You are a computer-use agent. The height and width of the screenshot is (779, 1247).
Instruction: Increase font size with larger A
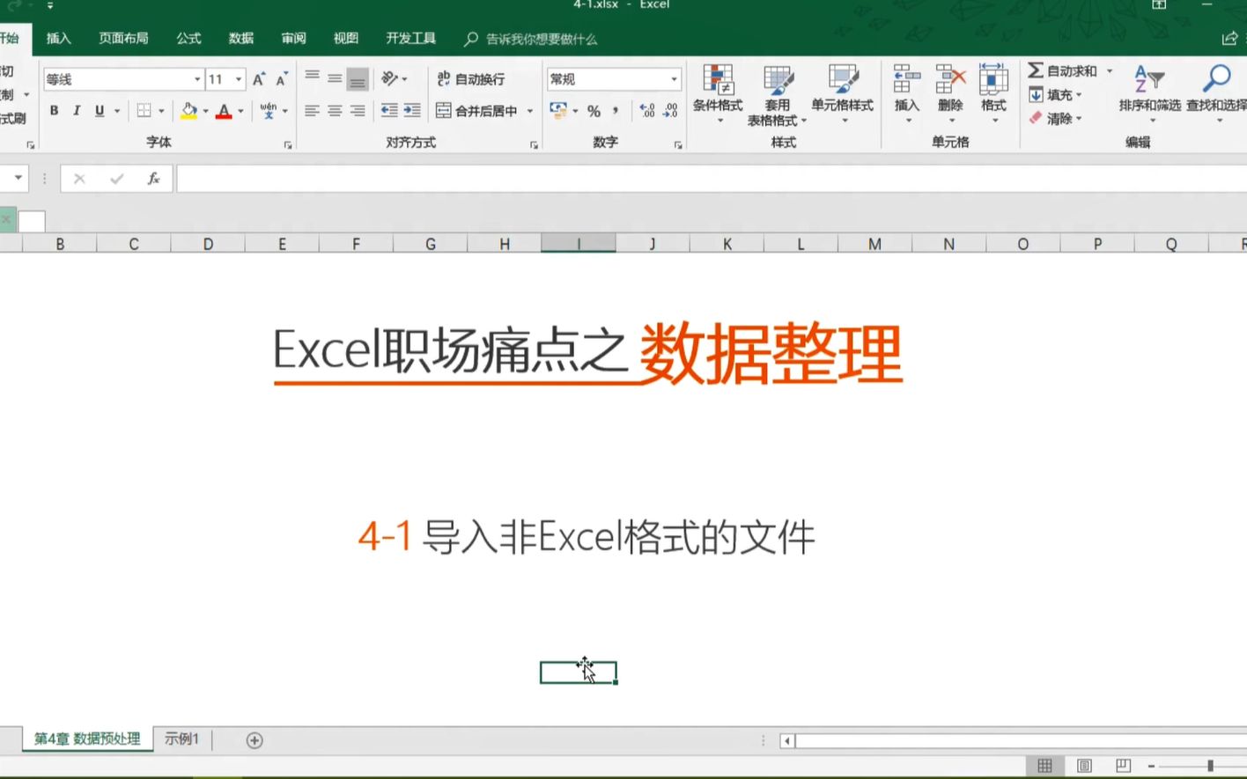click(x=259, y=79)
